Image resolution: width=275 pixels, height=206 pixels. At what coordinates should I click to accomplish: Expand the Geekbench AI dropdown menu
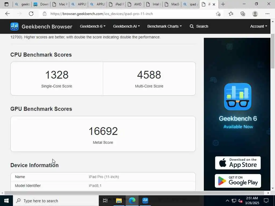(126, 26)
